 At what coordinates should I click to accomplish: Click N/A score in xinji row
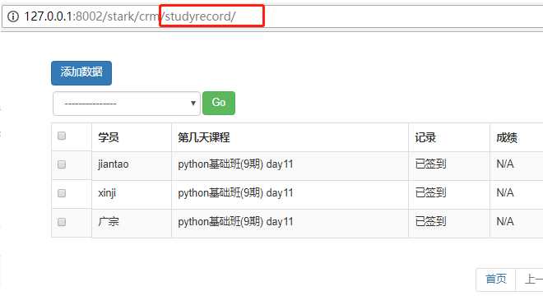(x=505, y=193)
